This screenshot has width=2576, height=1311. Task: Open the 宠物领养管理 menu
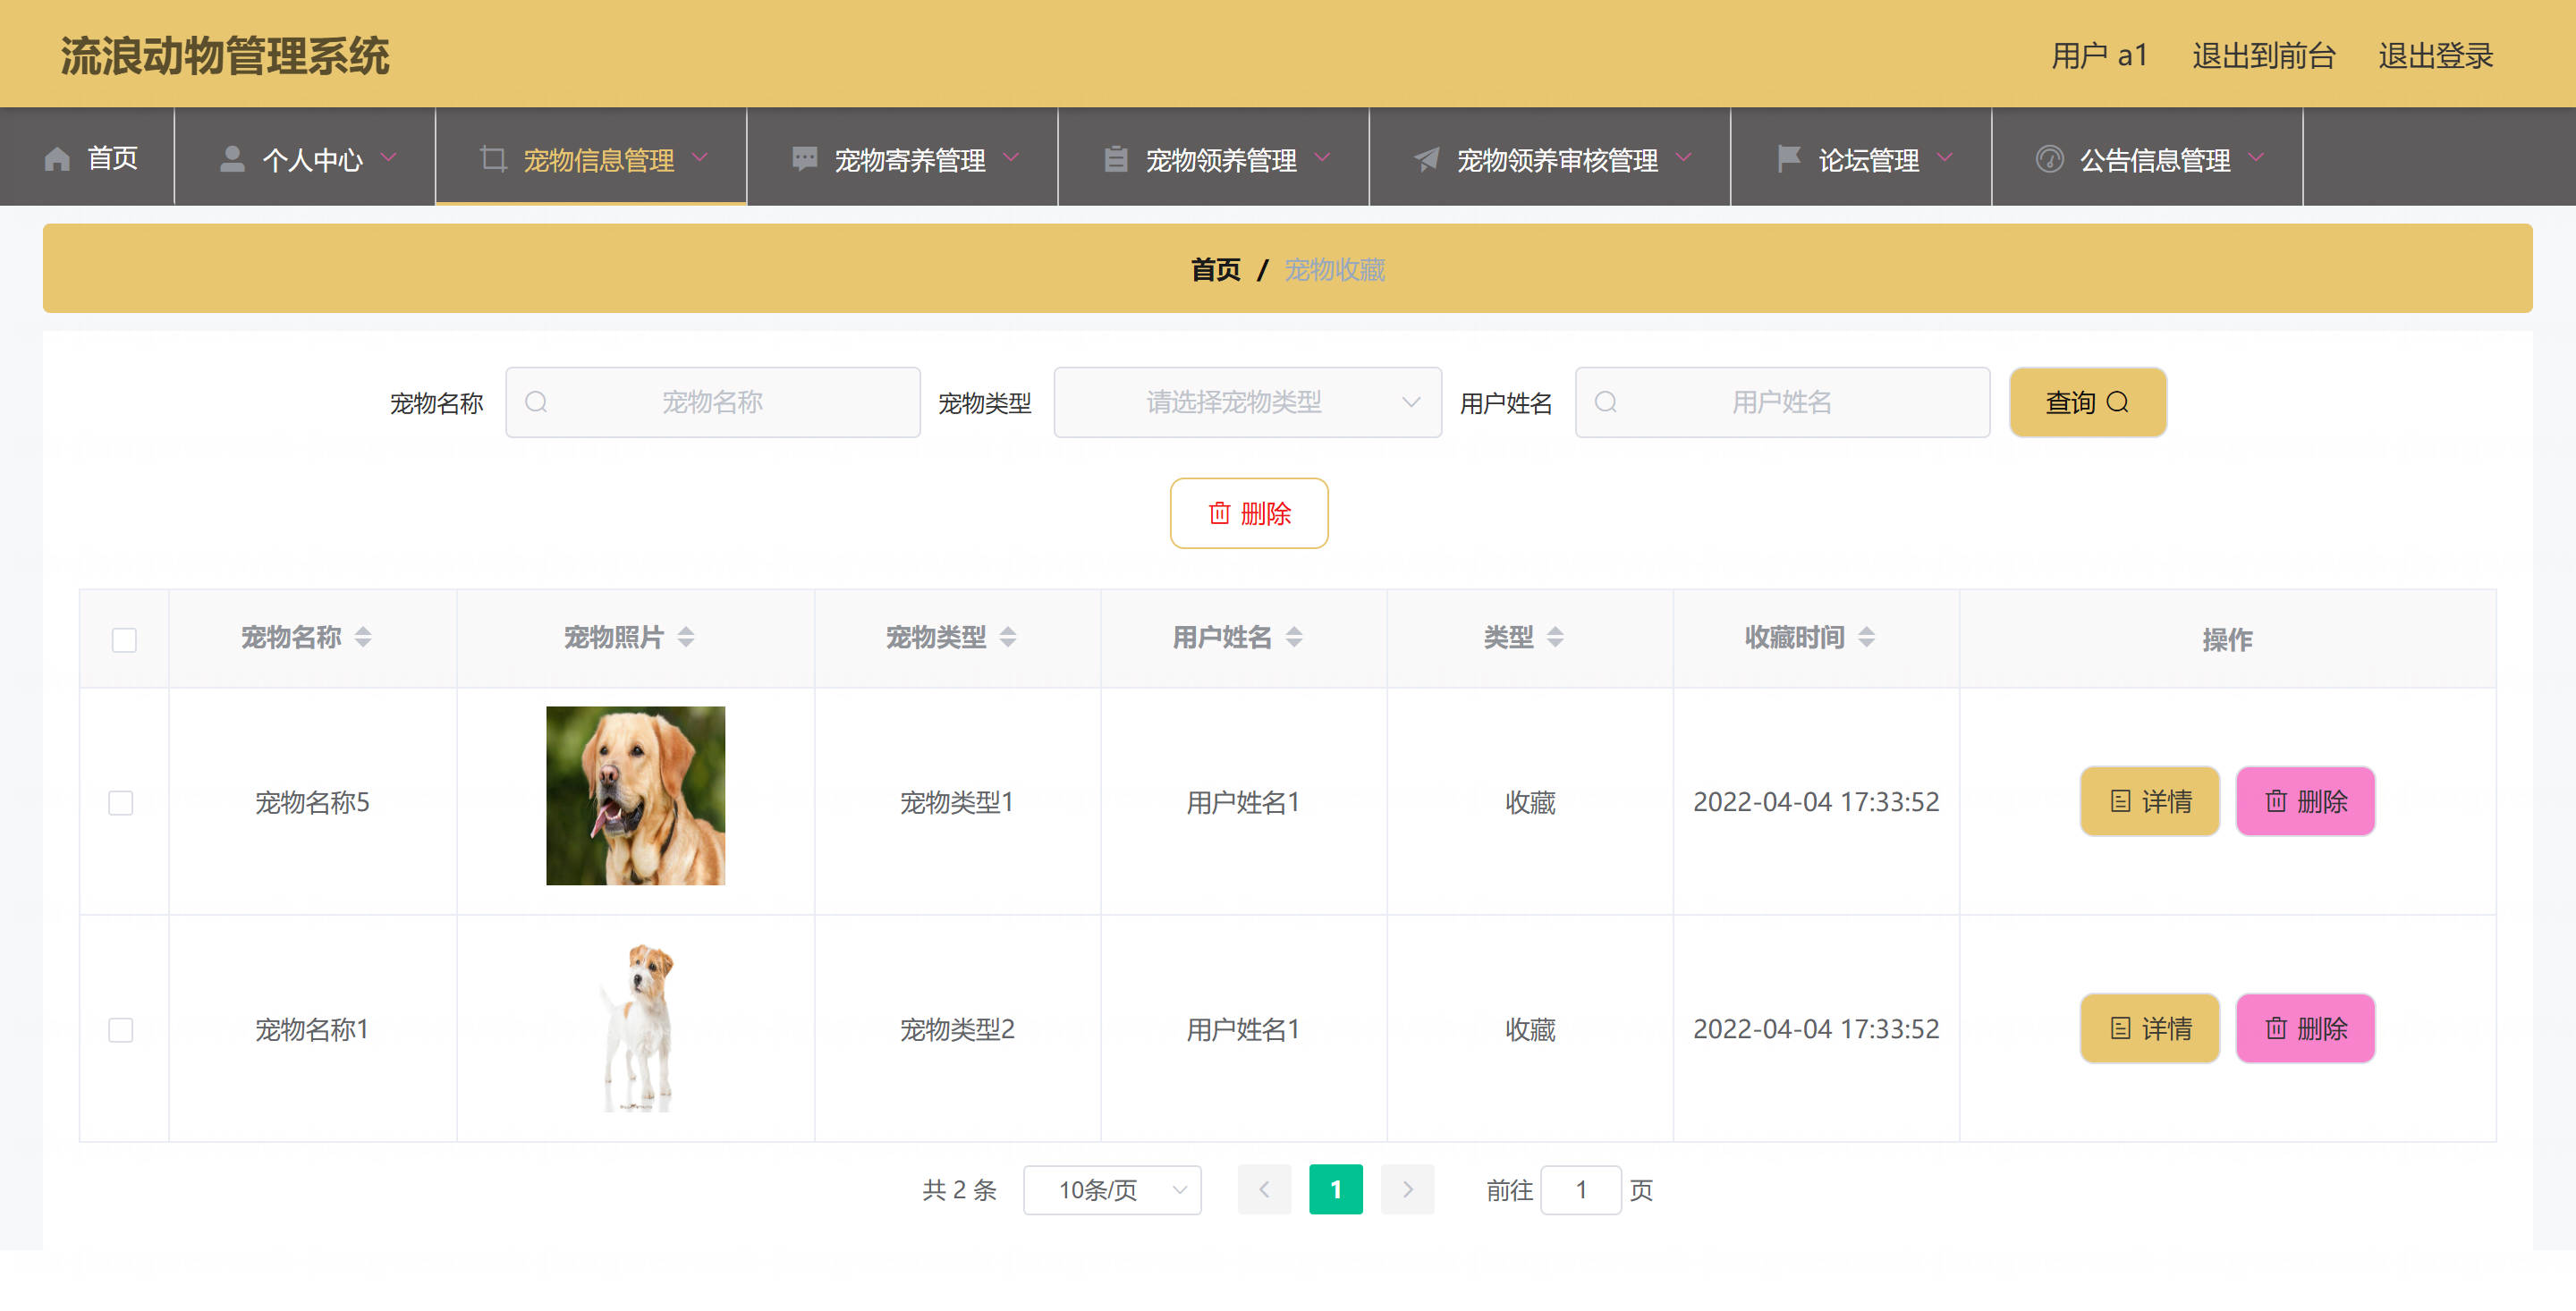click(x=1213, y=157)
